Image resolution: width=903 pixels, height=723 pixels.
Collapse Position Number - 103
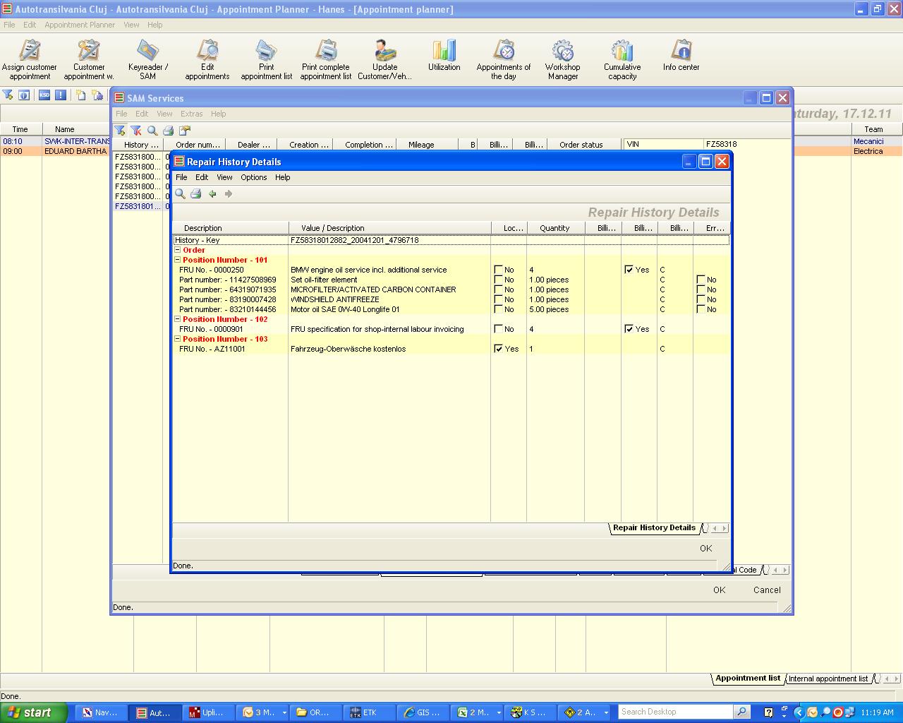pos(178,339)
